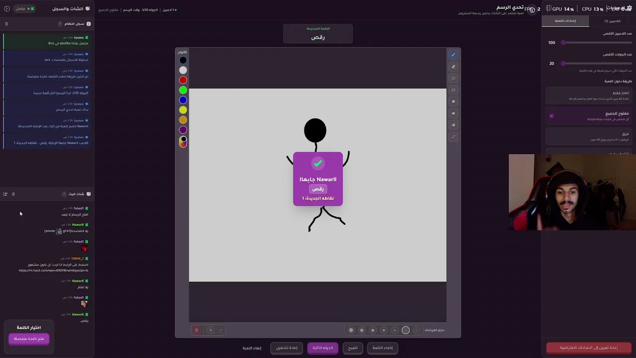Screen dimensions: 636x358
Task: Reset settings with 'إعادة تعيين إلى الإعدادات الافتراضية'
Action: pyautogui.click(x=589, y=348)
